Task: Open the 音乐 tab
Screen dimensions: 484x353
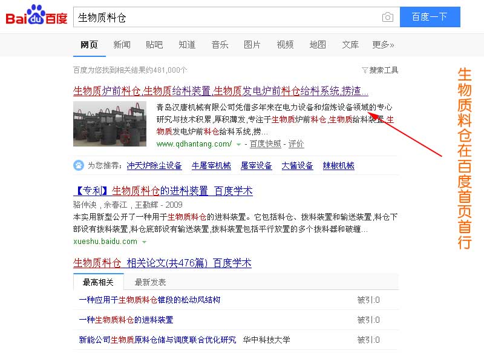Action: click(220, 45)
